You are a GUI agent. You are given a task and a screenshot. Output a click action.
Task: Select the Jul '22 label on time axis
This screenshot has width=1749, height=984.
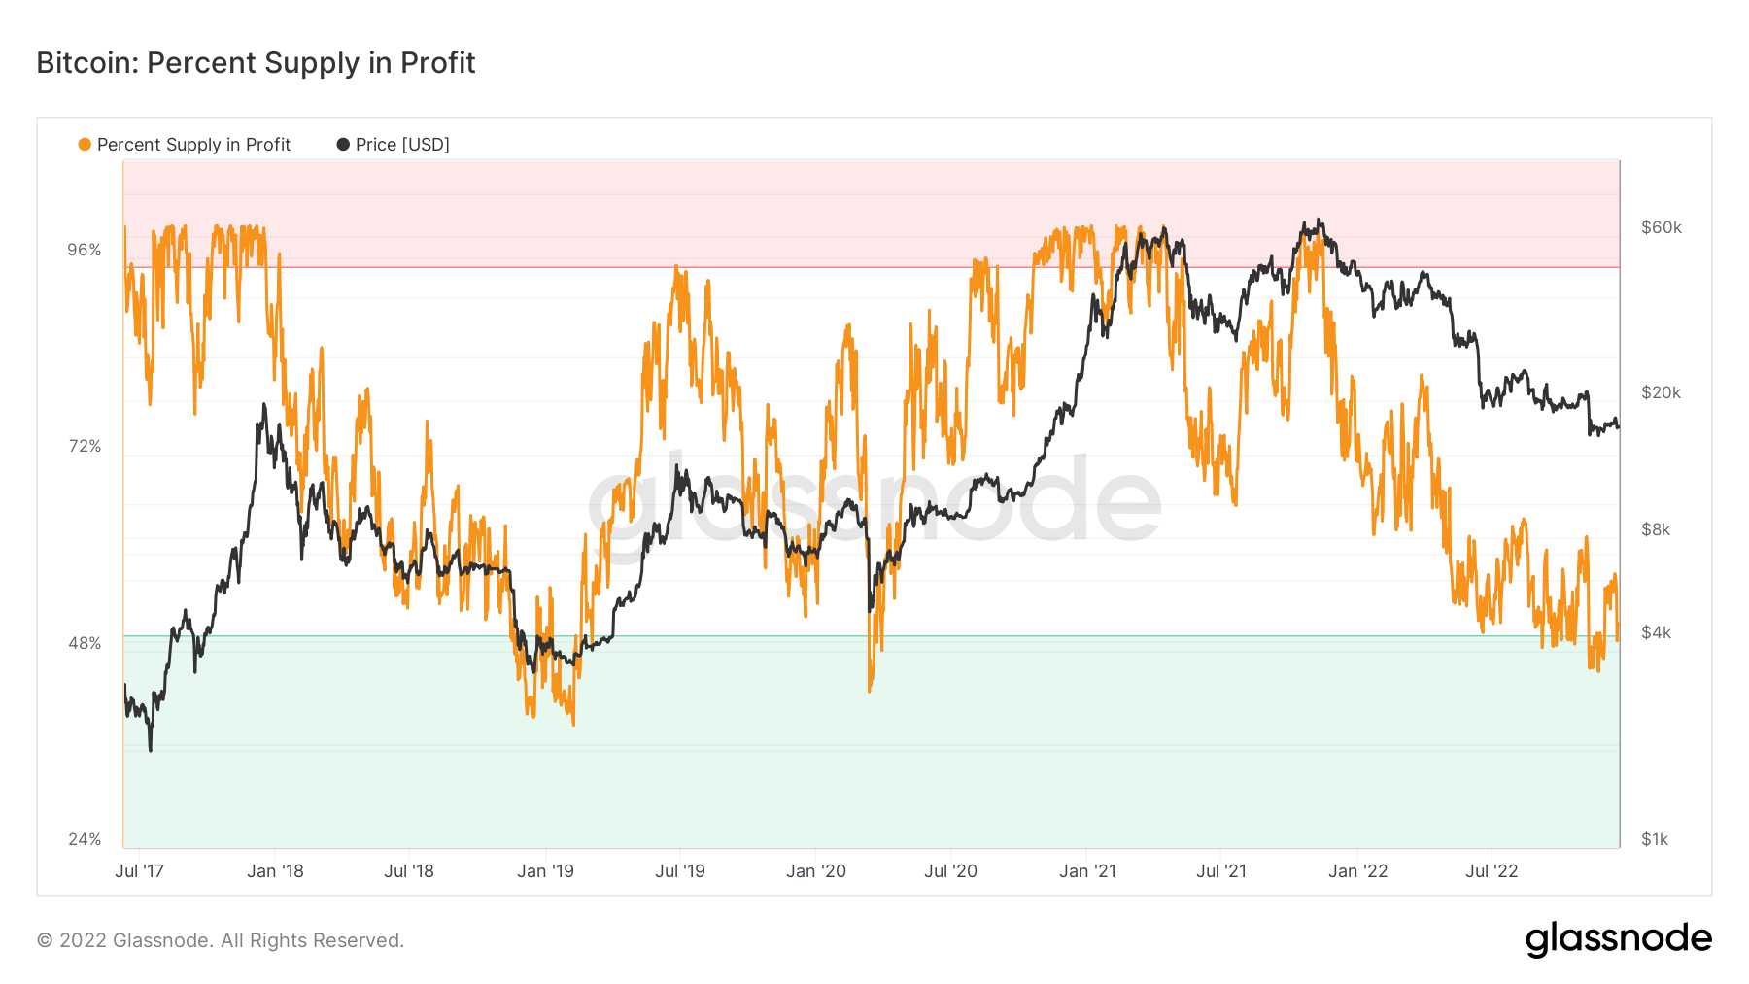coord(1492,871)
